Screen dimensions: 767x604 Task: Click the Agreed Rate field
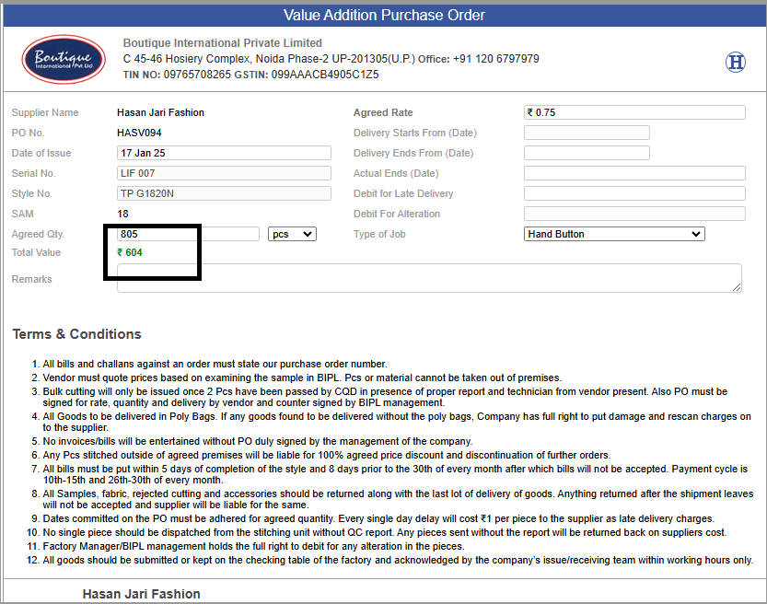point(634,112)
